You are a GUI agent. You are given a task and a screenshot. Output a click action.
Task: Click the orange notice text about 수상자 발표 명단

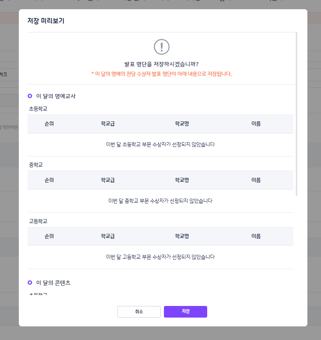[x=162, y=74]
